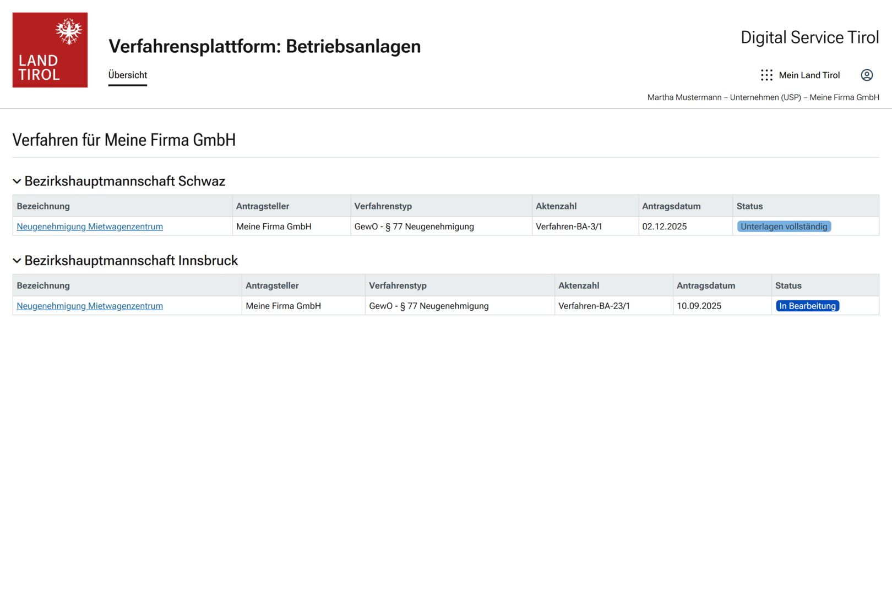Click the Unterlagen vollständig status badge
892x594 pixels.
tap(784, 227)
